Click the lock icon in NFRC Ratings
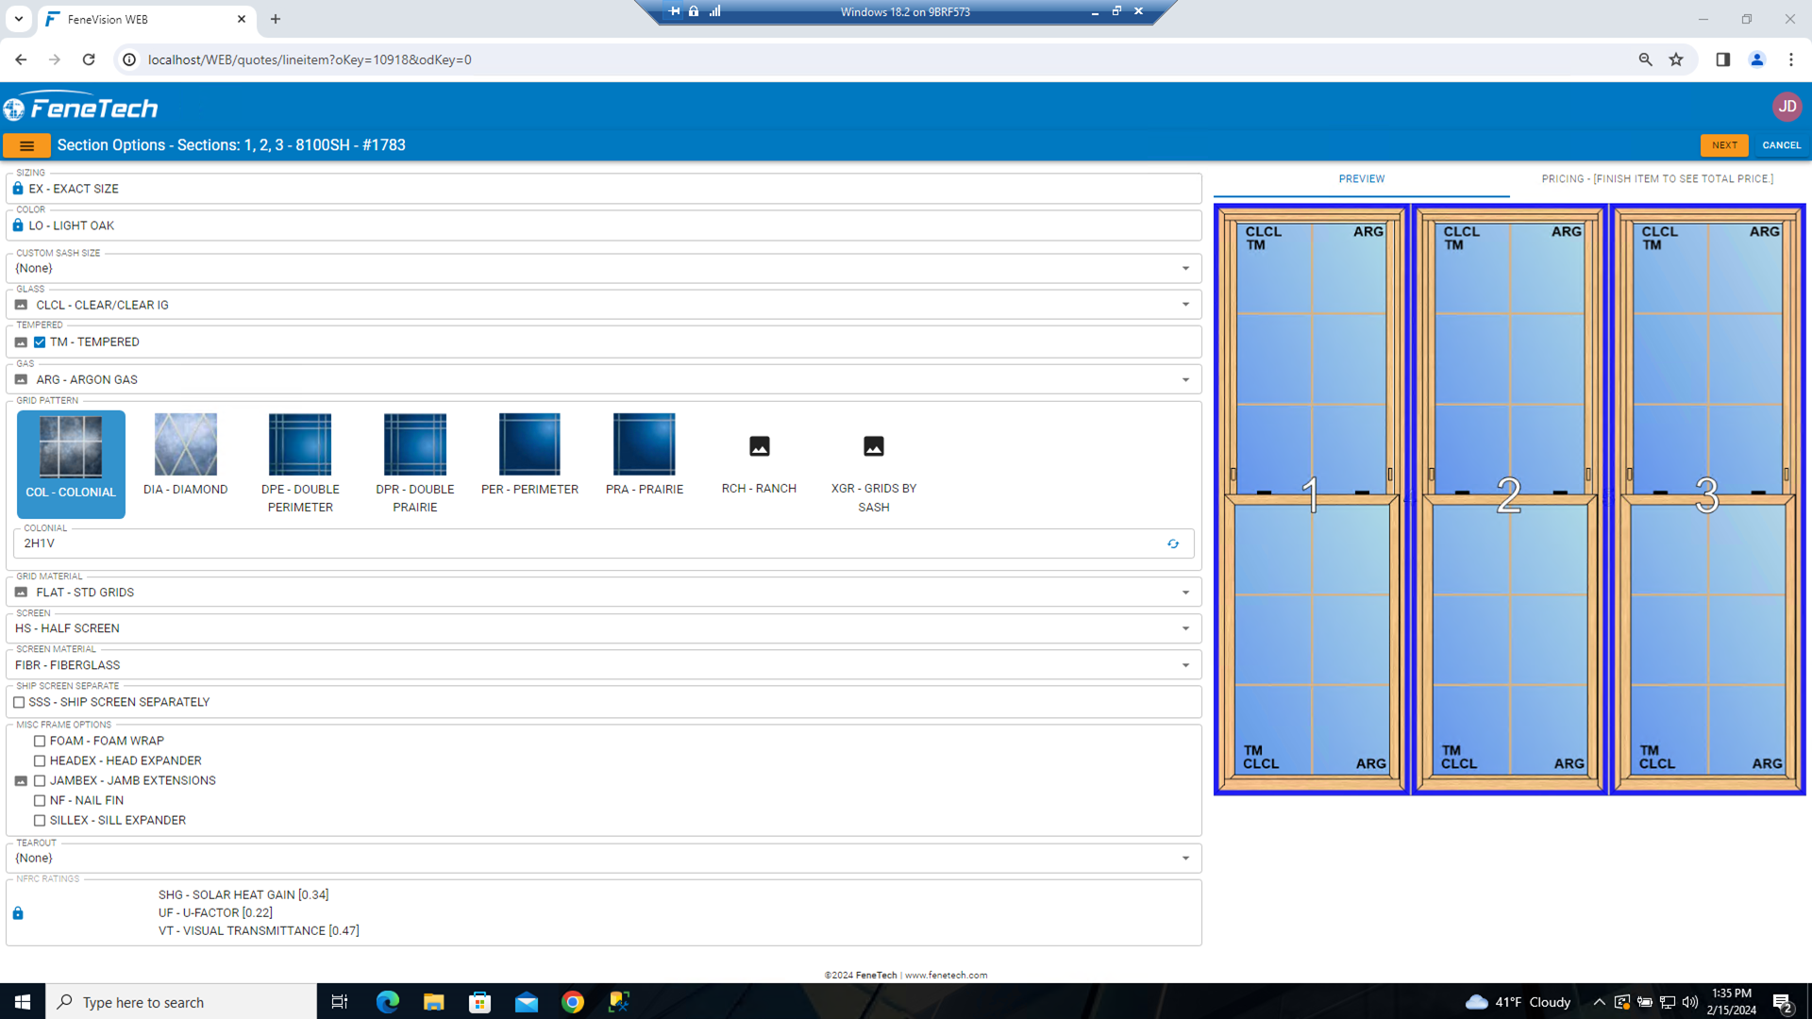Image resolution: width=1812 pixels, height=1019 pixels. [x=18, y=913]
